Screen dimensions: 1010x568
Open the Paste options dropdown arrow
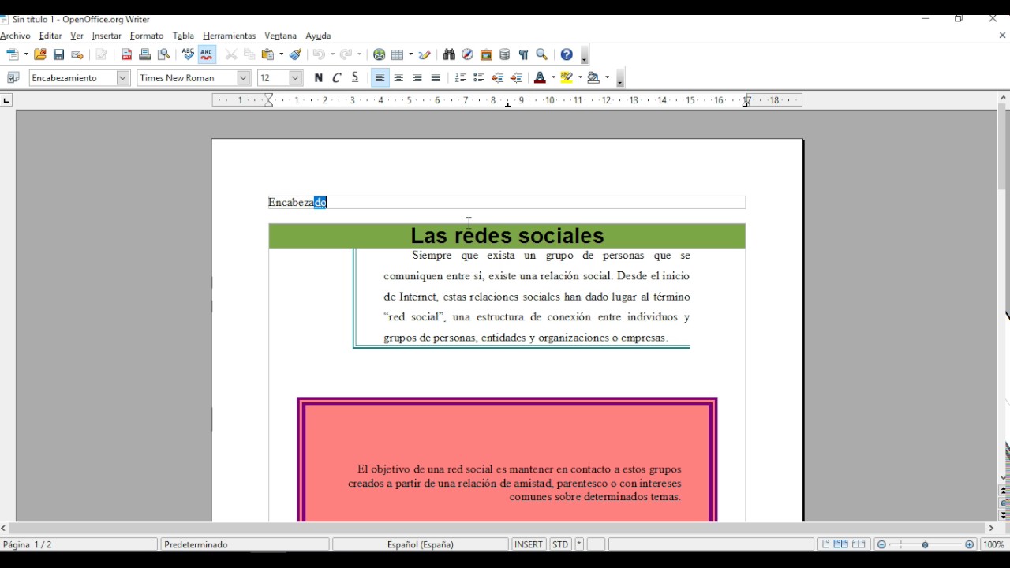click(x=281, y=54)
